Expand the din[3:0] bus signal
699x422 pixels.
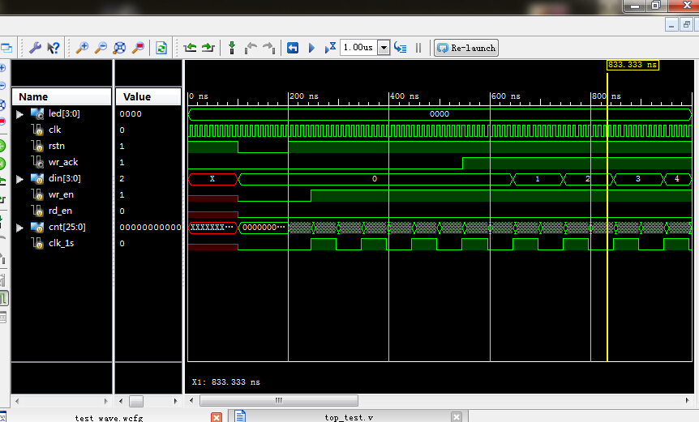pyautogui.click(x=20, y=179)
